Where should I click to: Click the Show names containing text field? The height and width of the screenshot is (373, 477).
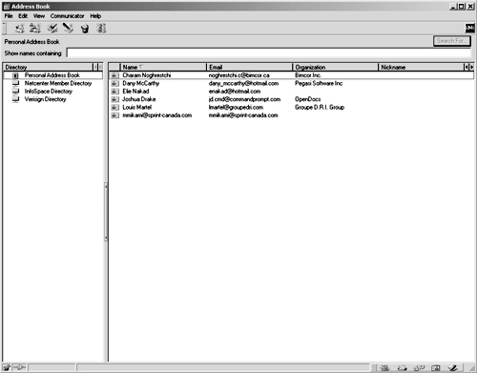tap(269, 53)
